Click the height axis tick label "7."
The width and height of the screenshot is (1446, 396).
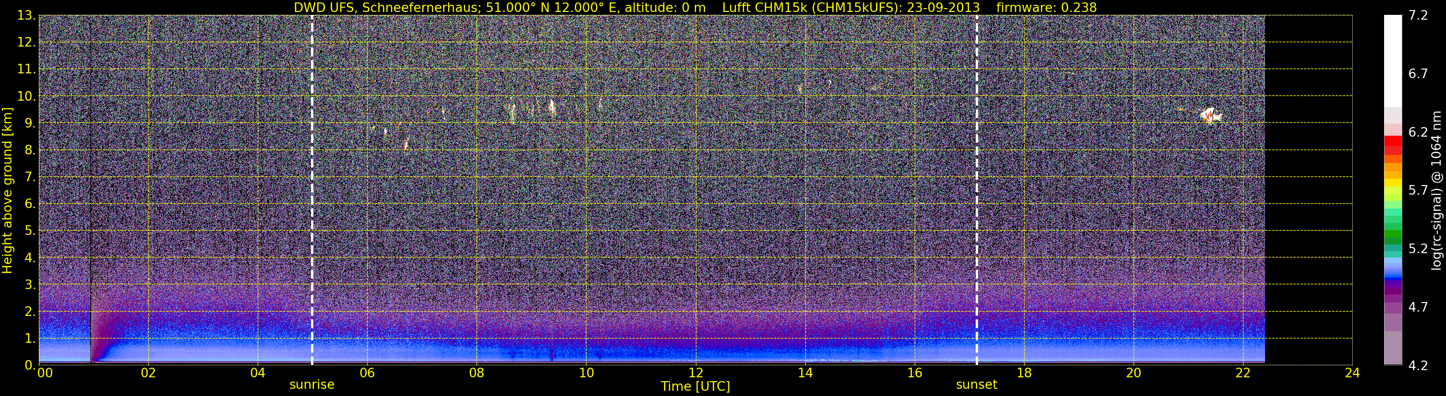point(30,177)
